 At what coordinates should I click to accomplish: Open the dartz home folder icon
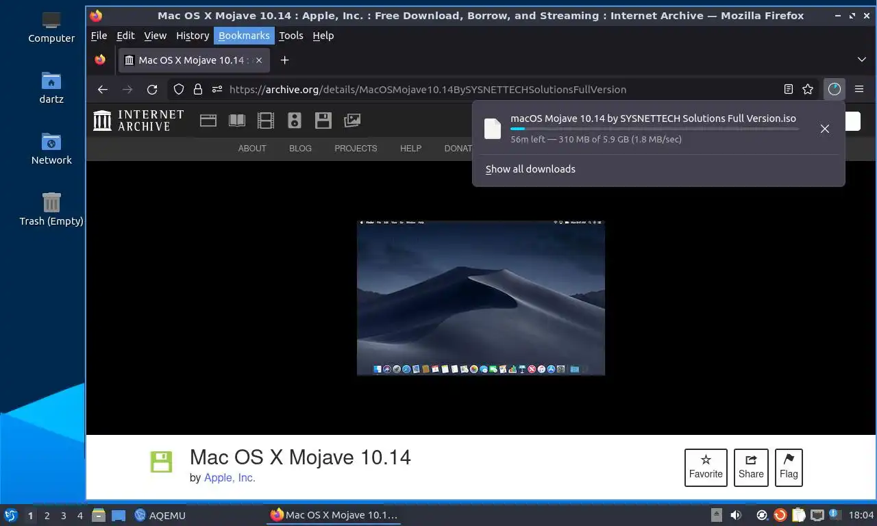[x=51, y=88]
